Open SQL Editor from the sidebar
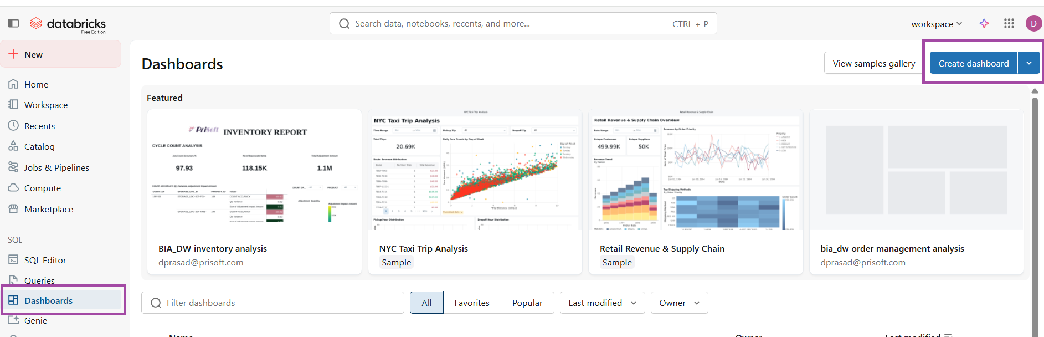 point(45,260)
